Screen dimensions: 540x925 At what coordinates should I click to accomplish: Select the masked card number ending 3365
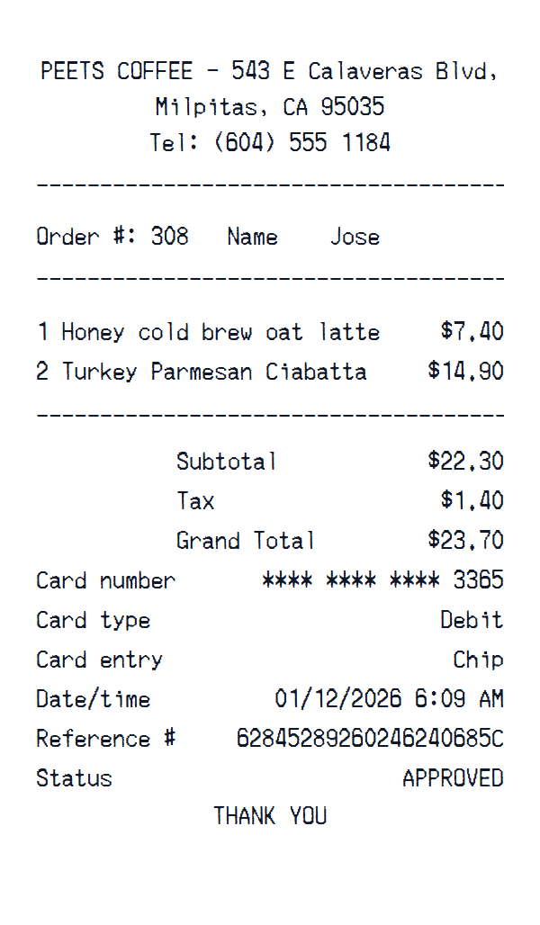pos(382,580)
